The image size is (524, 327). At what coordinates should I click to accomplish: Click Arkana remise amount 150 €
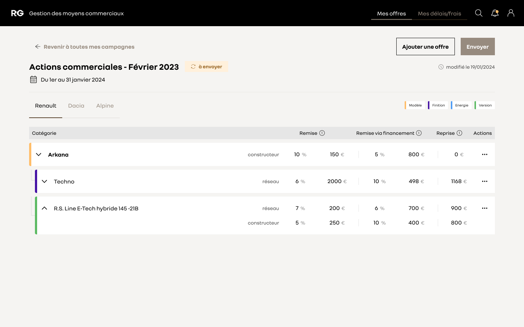[337, 154]
